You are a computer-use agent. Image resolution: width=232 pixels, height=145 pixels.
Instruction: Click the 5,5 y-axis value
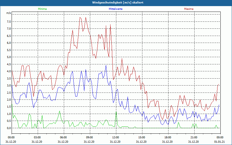[x=9, y=50]
